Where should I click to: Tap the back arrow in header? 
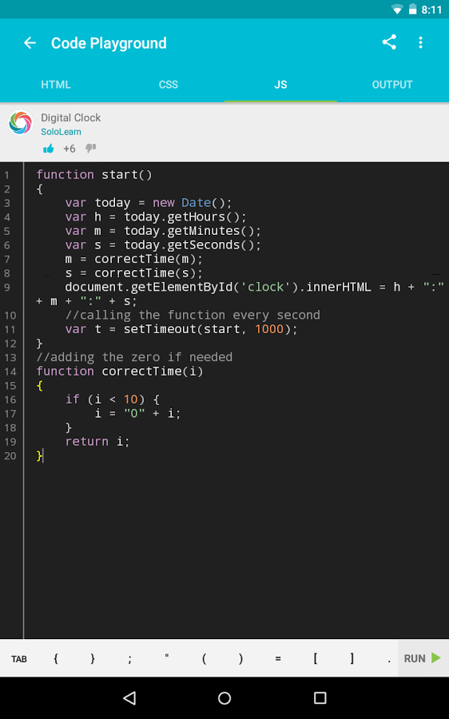pos(30,42)
